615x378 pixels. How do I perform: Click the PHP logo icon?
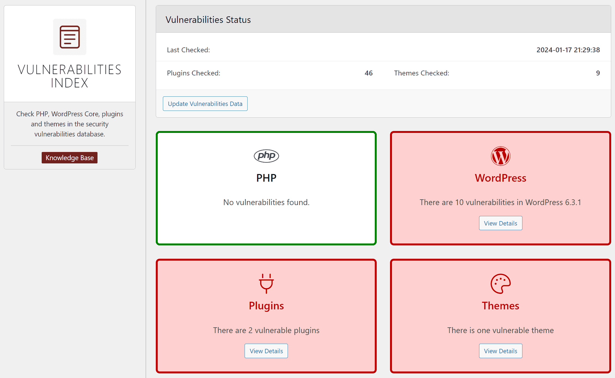[266, 156]
